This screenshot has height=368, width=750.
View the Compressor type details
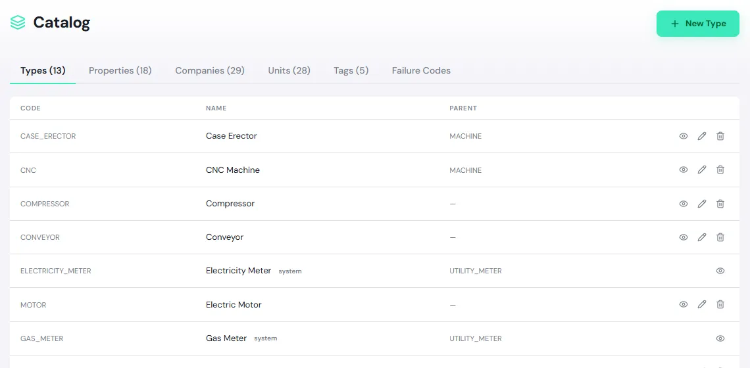(684, 204)
